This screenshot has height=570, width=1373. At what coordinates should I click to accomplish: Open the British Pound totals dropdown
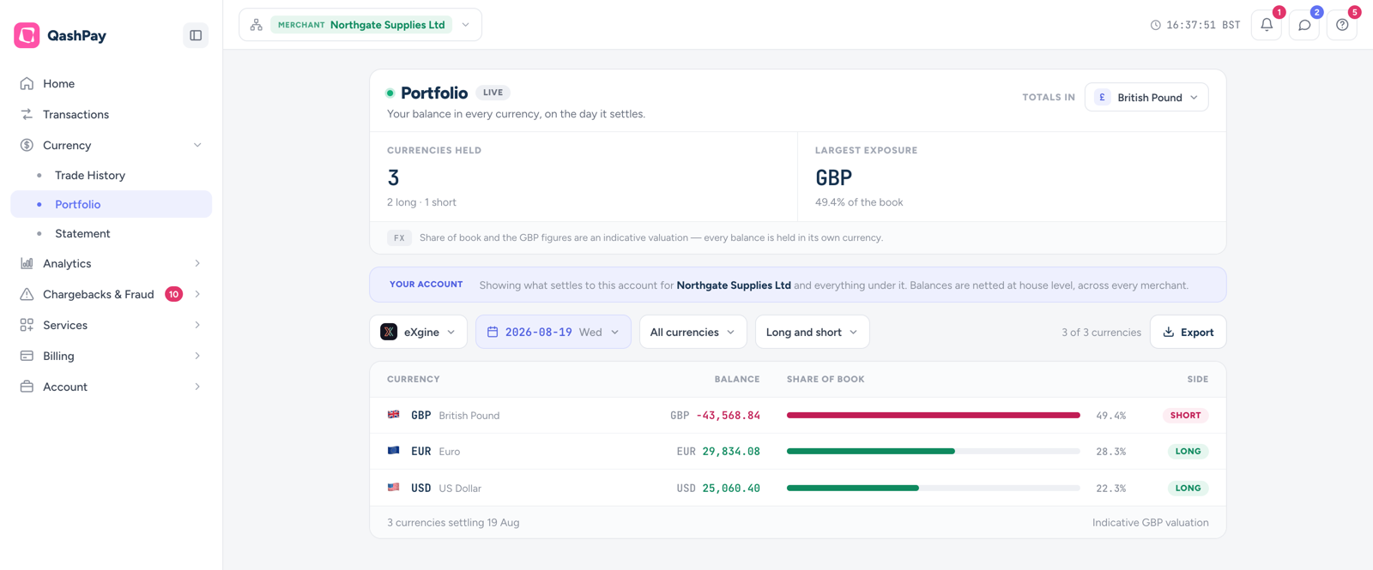(x=1146, y=97)
